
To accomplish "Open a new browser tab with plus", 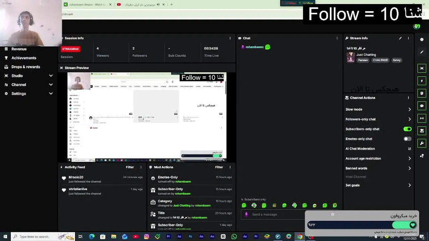I will click(171, 5).
